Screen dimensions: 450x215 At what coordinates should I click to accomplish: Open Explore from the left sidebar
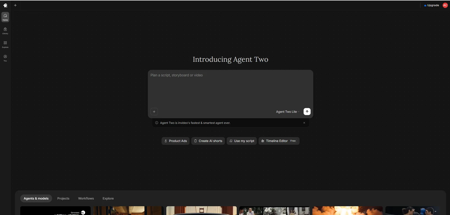[5, 44]
